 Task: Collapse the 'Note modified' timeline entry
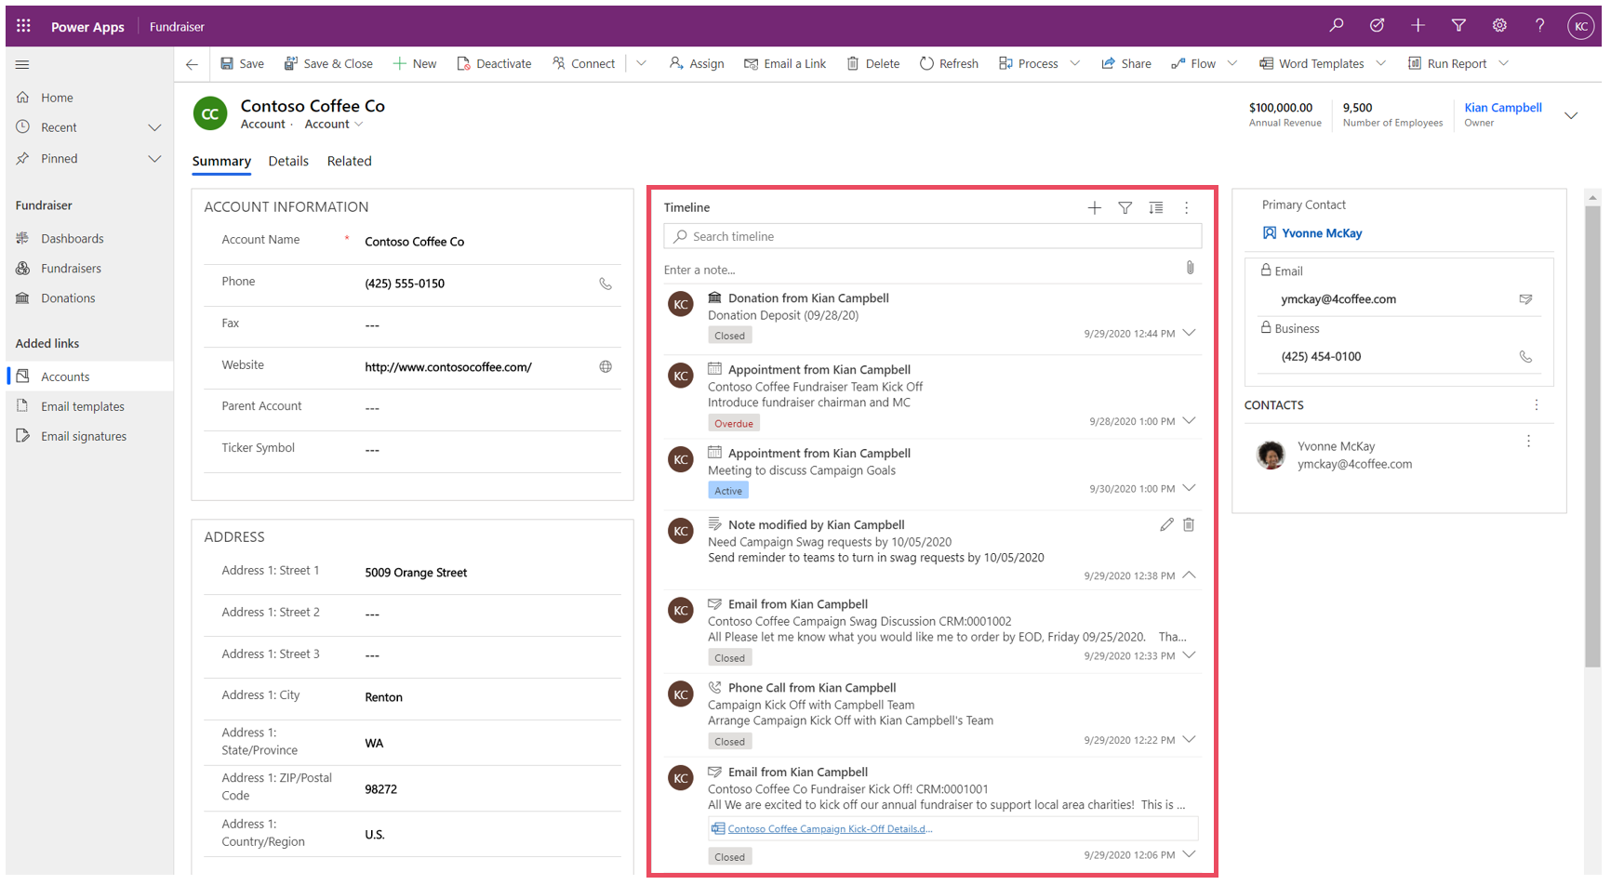1189,575
